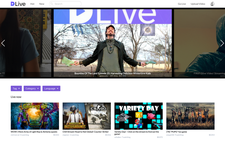The width and height of the screenshot is (225, 146).
Task: Open the featured Bounties Of The Land video
Action: click(x=113, y=43)
